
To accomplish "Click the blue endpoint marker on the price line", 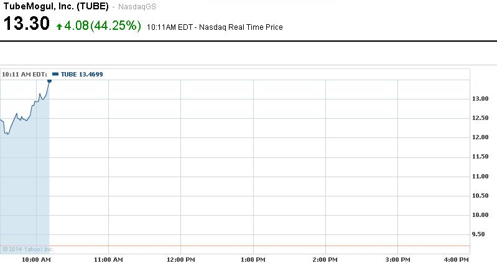I will pyautogui.click(x=49, y=80).
